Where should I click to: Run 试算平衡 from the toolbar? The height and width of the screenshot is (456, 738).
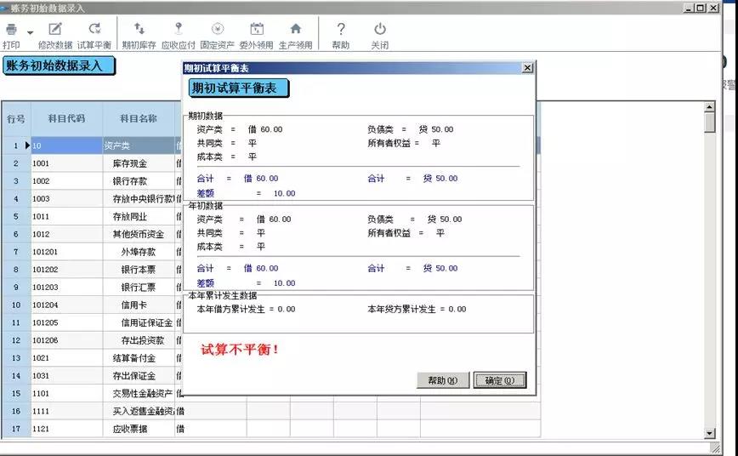(94, 30)
